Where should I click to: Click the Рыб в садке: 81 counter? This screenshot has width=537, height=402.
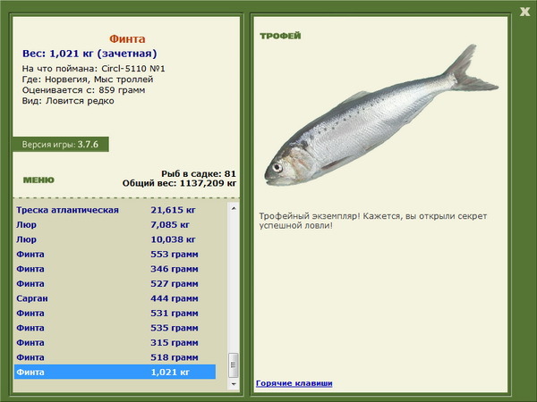point(199,173)
